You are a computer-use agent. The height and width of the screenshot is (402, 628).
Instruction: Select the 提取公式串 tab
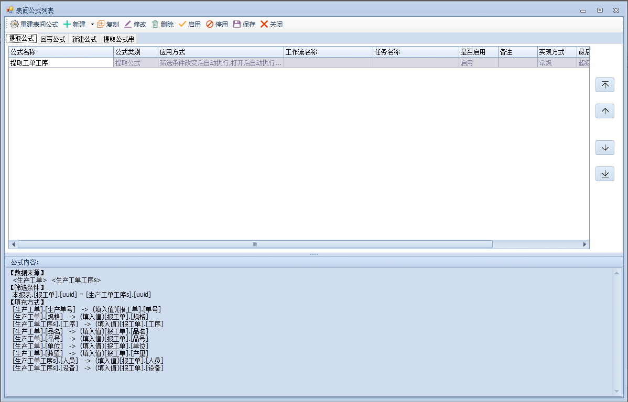118,39
